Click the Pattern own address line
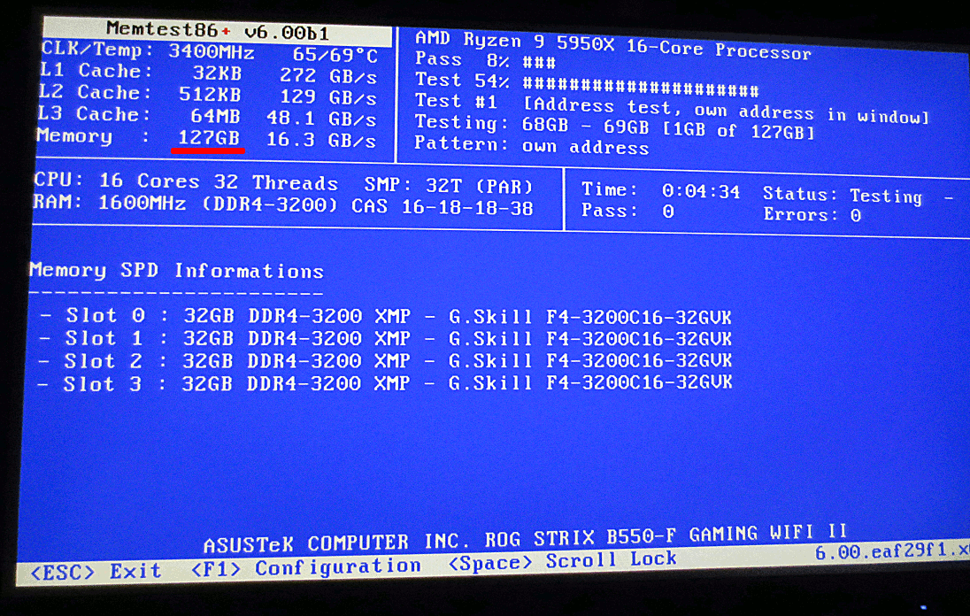The height and width of the screenshot is (616, 970). coord(531,145)
